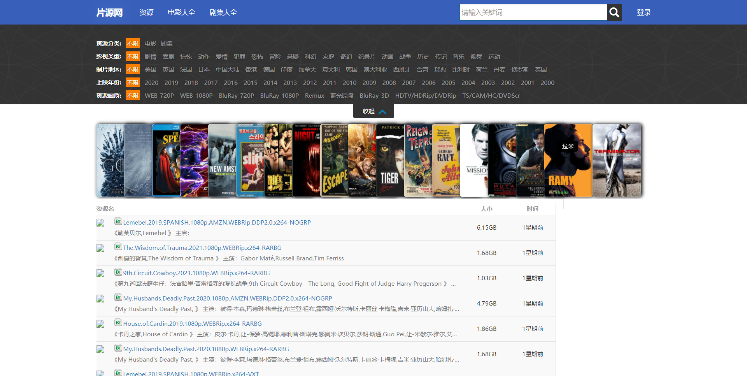Select 不限 in 制片地区 filter
Viewport: 747px width, 376px height.
tap(133, 69)
